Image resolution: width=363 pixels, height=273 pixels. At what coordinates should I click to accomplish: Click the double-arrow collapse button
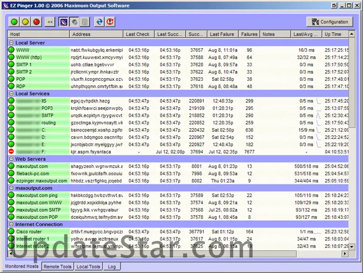(x=50, y=22)
